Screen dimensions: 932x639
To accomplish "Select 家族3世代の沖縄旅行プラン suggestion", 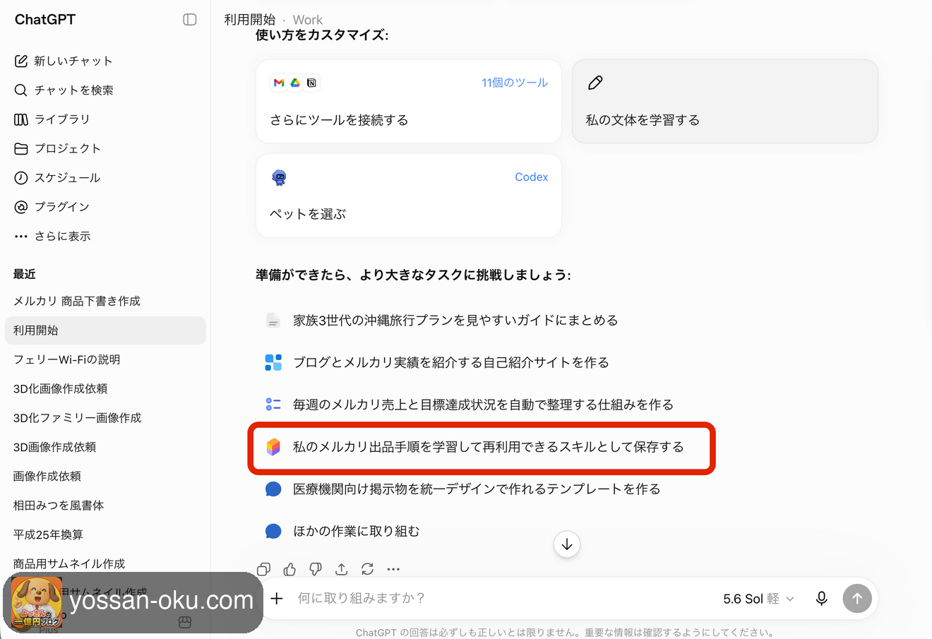I will click(x=455, y=321).
